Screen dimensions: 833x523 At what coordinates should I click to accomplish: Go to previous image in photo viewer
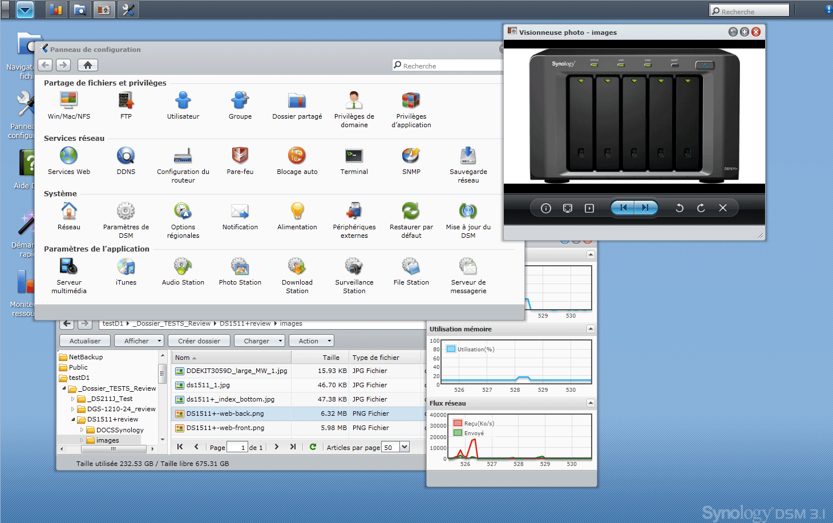tap(623, 208)
